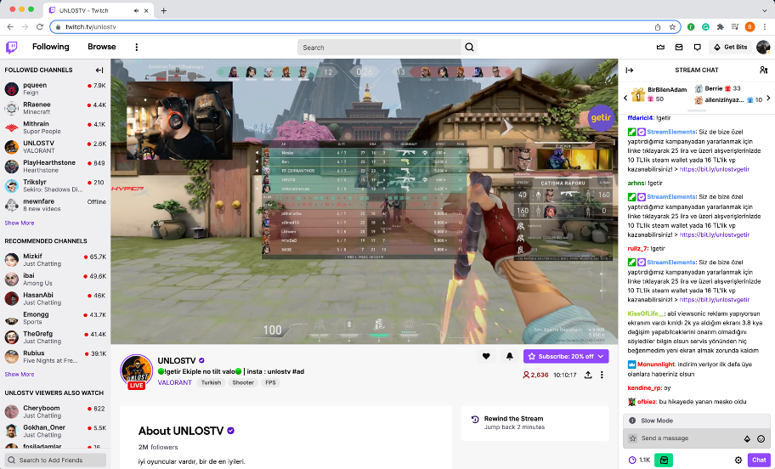Open RRaenee Minecraft channel

(x=55, y=108)
